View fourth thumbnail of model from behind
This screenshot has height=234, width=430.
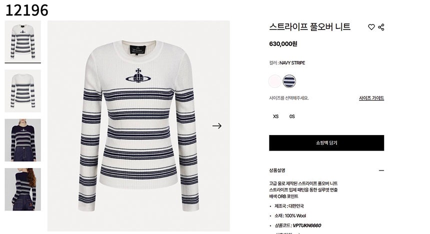pos(23,189)
